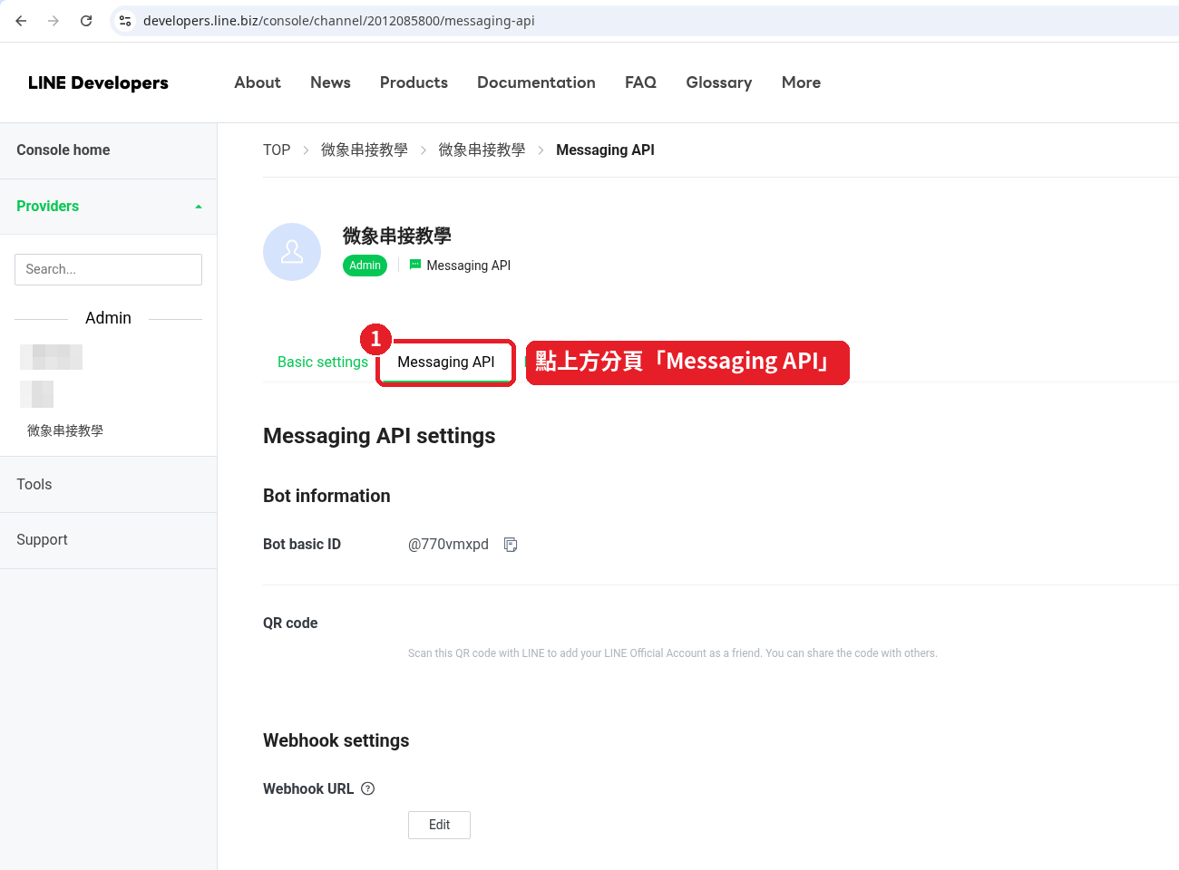Viewport: 1179px width, 870px height.
Task: Open Support in the sidebar
Action: 42,540
